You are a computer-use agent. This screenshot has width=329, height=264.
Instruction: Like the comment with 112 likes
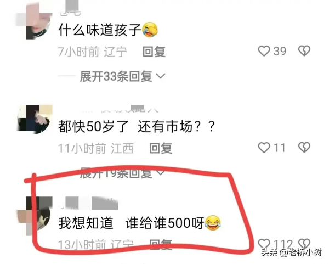[264, 244]
